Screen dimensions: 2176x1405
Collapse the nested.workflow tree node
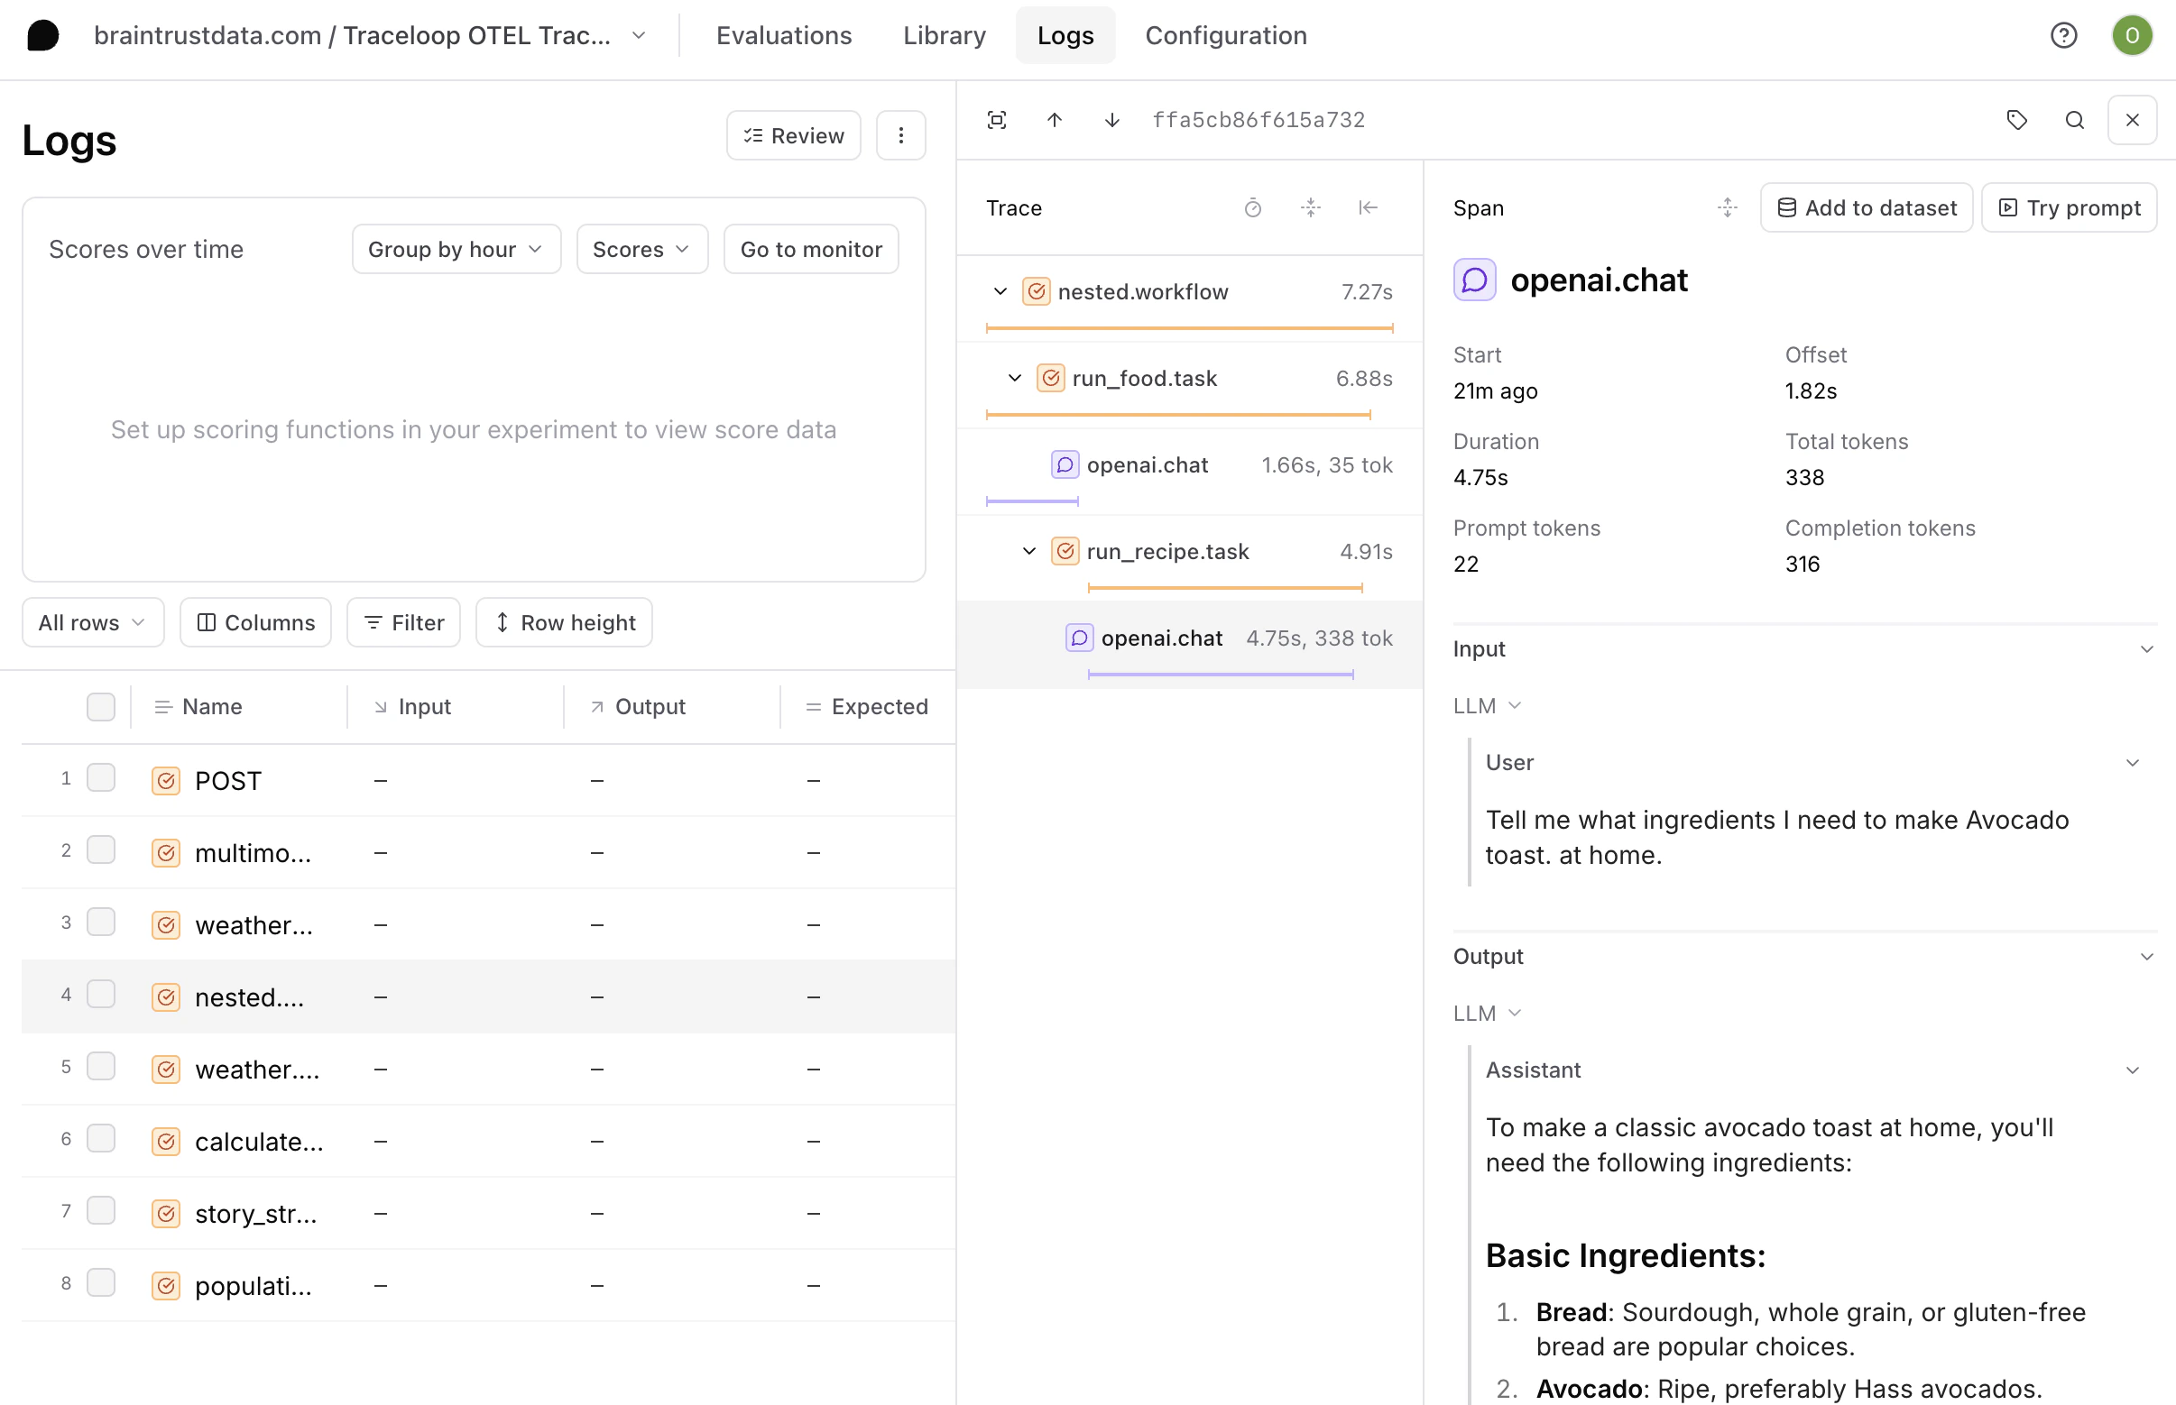1000,292
